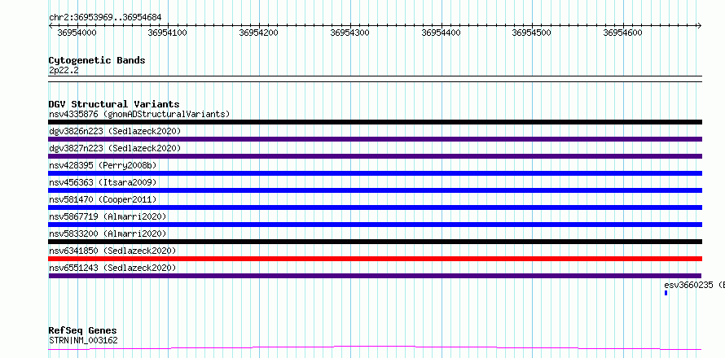Click ruler tick label 36954100
The height and width of the screenshot is (358, 725).
[167, 33]
